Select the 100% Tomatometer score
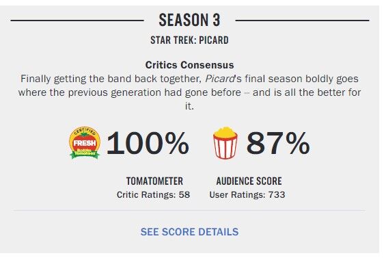This screenshot has height=258, width=386. [x=148, y=143]
